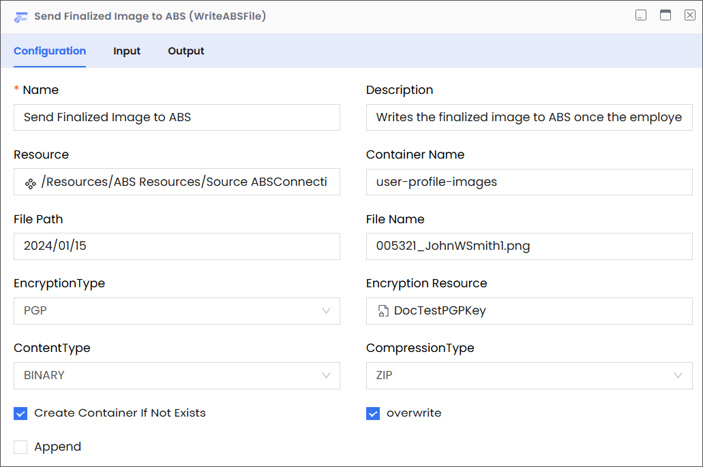703x467 pixels.
Task: Open the EncryptionType dropdown showing PGP
Action: click(177, 311)
